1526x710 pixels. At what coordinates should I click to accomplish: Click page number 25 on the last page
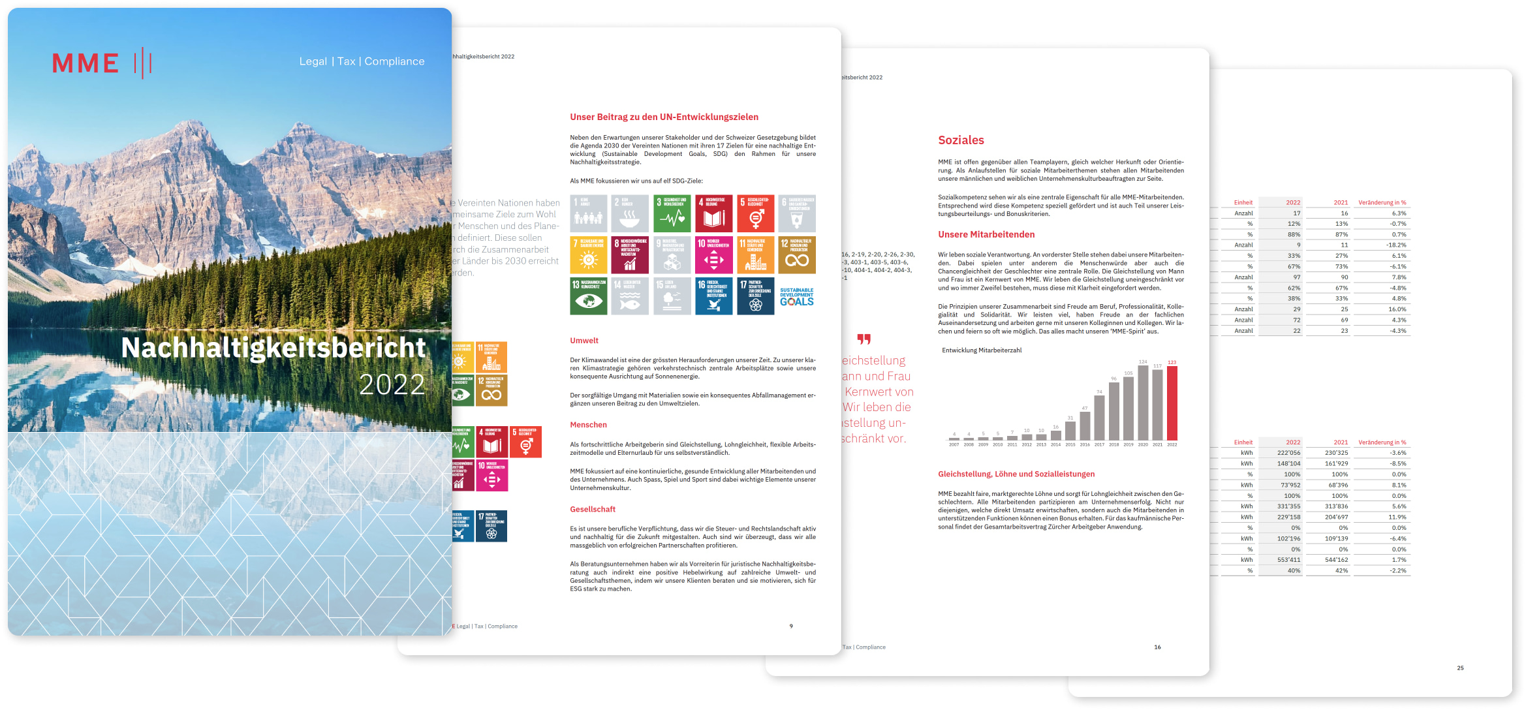(1460, 668)
